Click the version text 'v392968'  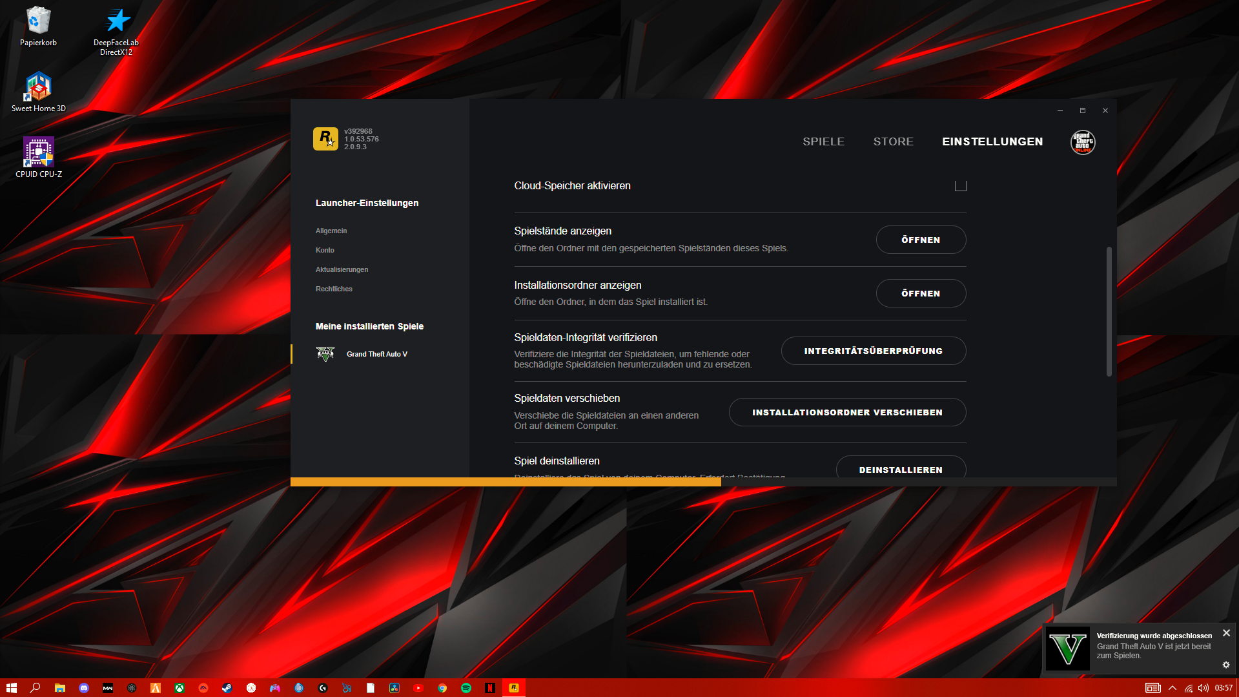pos(358,131)
